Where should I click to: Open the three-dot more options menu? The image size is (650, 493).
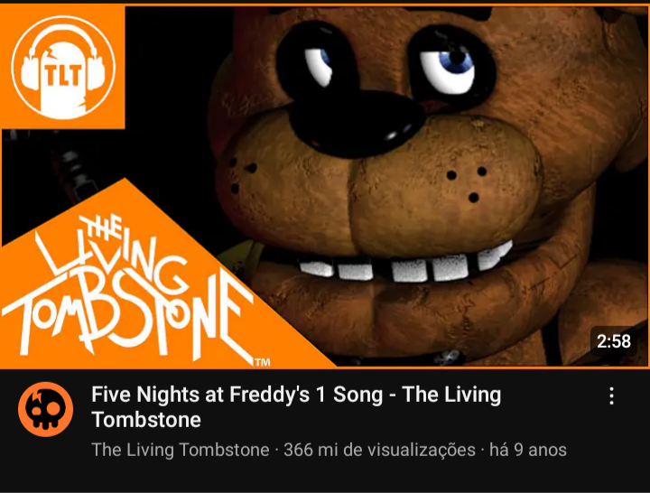[x=611, y=396]
